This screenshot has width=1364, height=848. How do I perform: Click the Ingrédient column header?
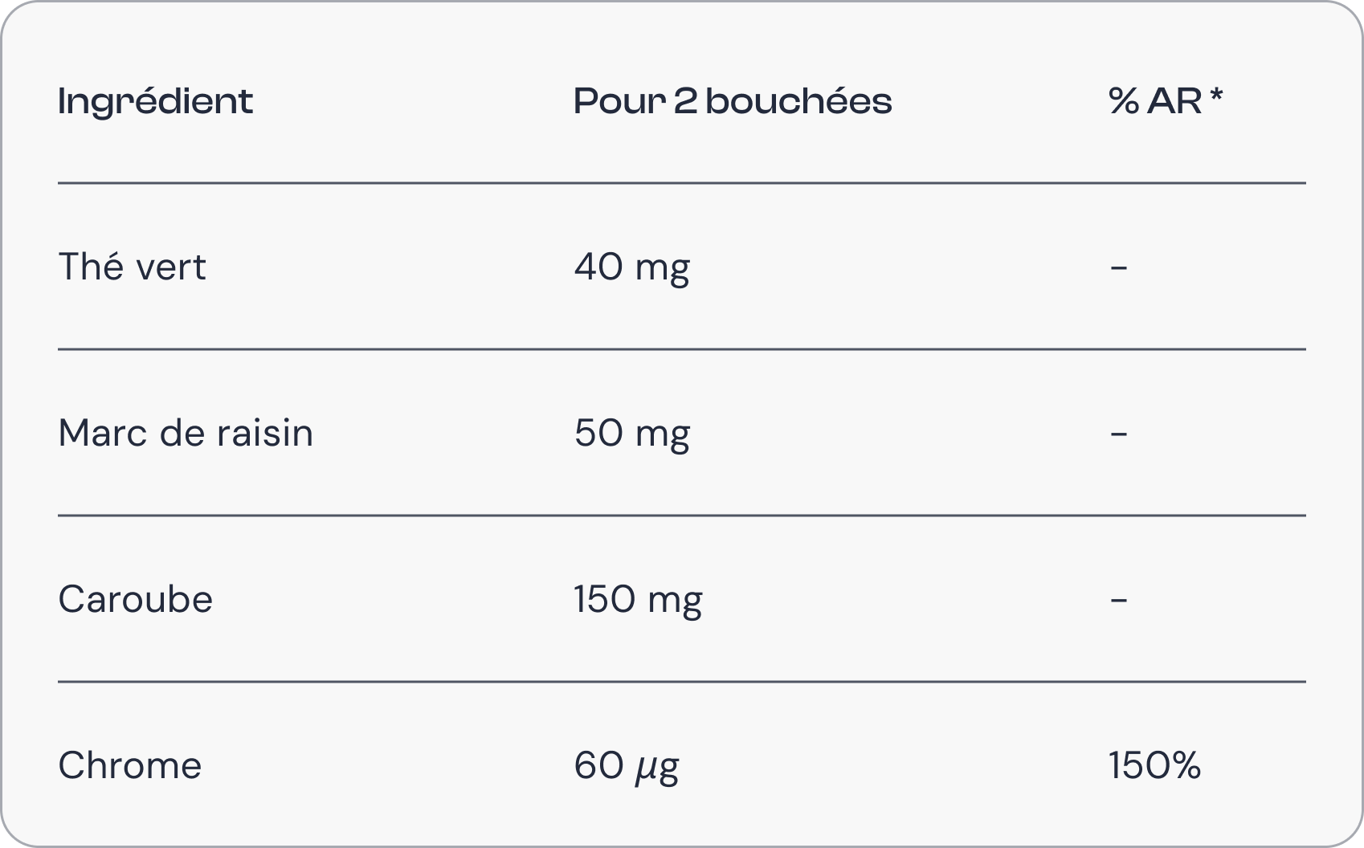coord(156,102)
